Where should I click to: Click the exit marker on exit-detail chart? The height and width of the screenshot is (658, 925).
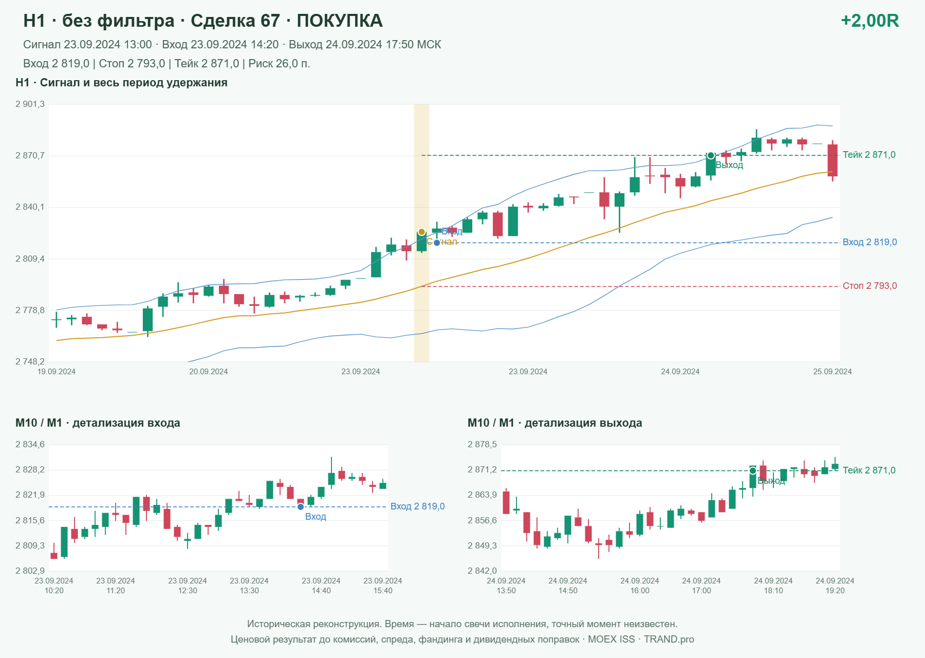coord(753,471)
